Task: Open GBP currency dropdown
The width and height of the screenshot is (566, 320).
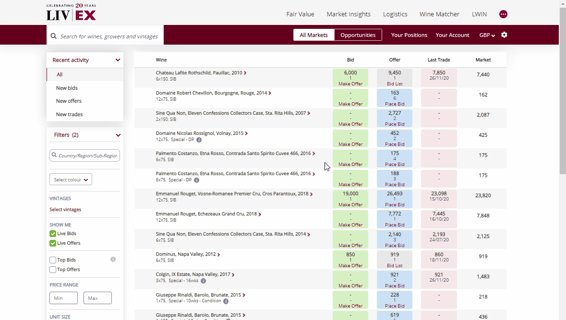Action: (x=487, y=35)
